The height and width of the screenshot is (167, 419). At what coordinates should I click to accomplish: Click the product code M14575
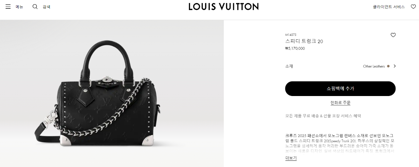pyautogui.click(x=291, y=34)
